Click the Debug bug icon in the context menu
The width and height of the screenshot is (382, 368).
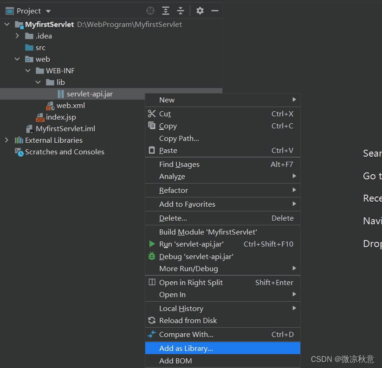(152, 256)
